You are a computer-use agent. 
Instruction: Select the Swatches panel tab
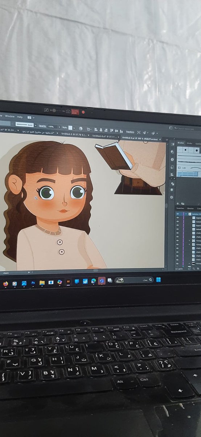click(x=180, y=208)
